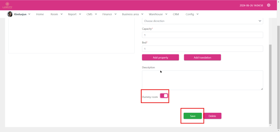
Task: Open the Report menu
Action: click(74, 14)
